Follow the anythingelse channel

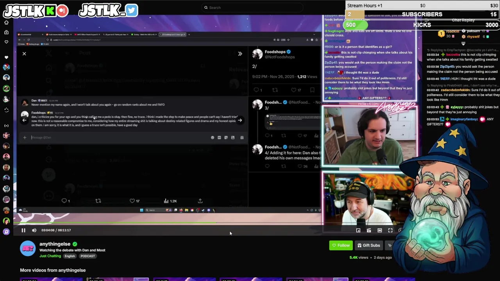point(341,245)
